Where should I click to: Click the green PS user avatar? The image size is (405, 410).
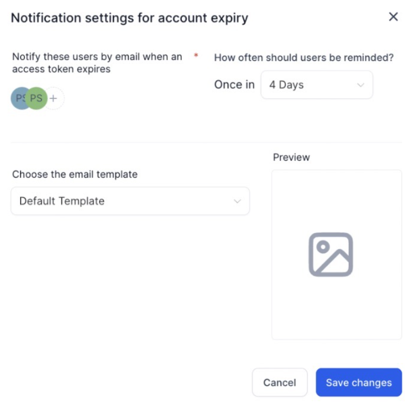pos(37,98)
